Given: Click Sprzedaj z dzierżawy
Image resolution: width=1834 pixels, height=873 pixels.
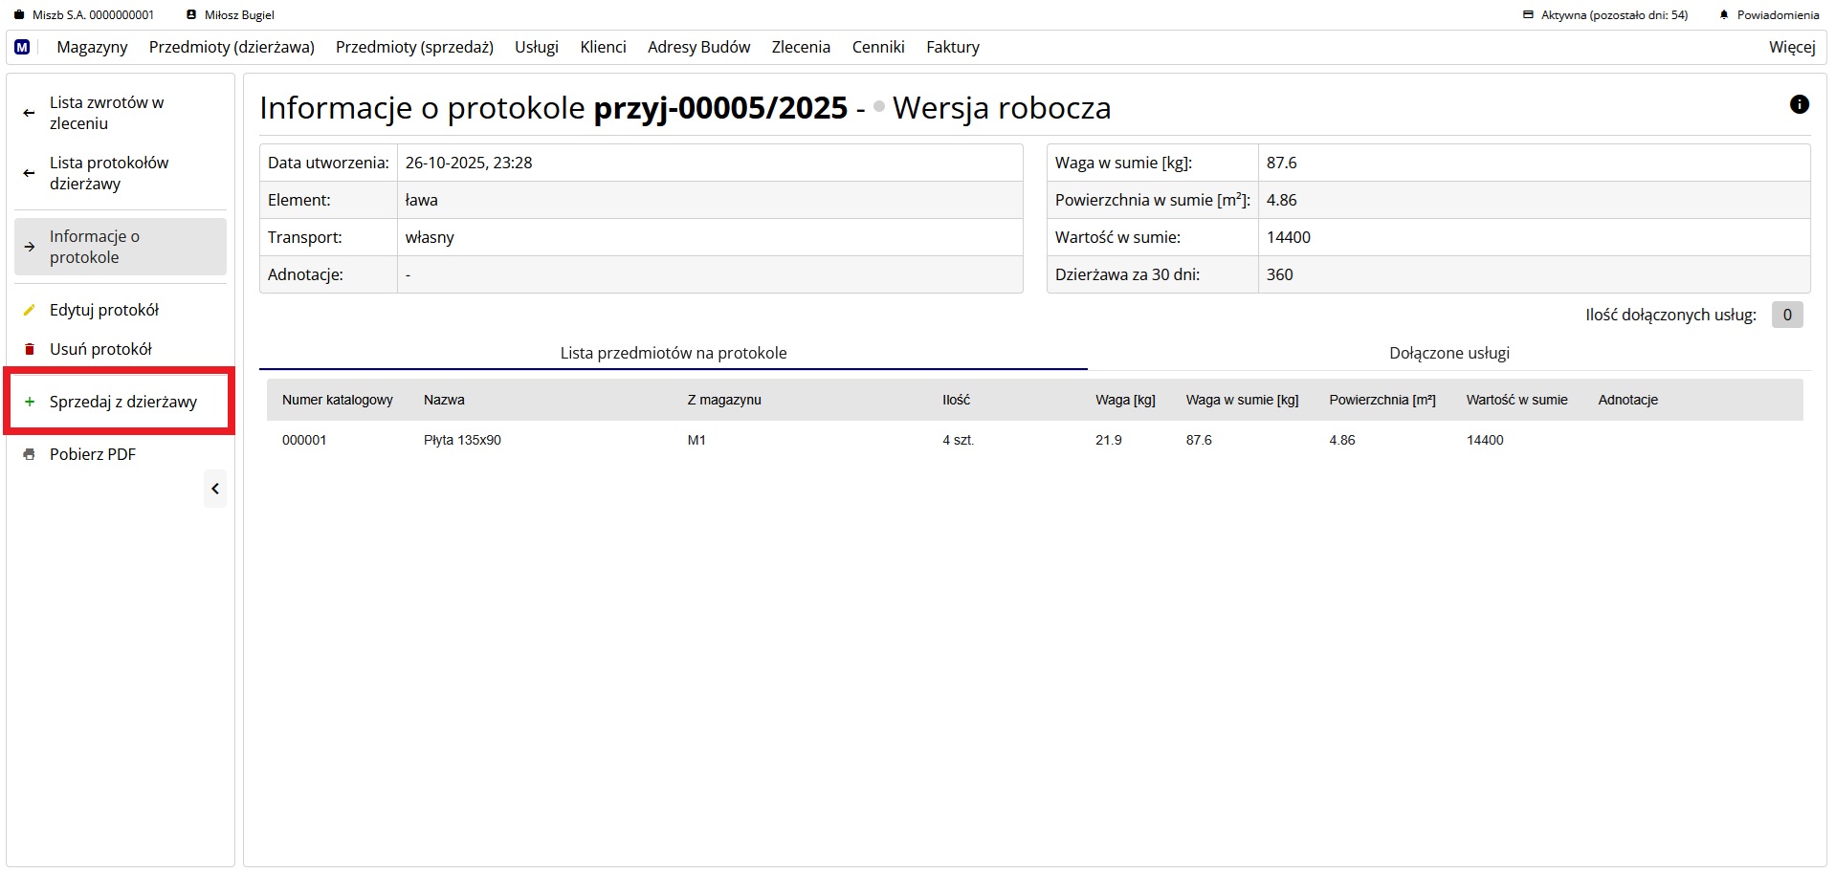Looking at the screenshot, I should [x=122, y=402].
